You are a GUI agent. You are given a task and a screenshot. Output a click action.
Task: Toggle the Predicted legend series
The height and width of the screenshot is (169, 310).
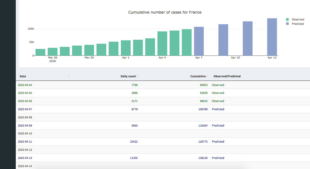click(x=297, y=24)
